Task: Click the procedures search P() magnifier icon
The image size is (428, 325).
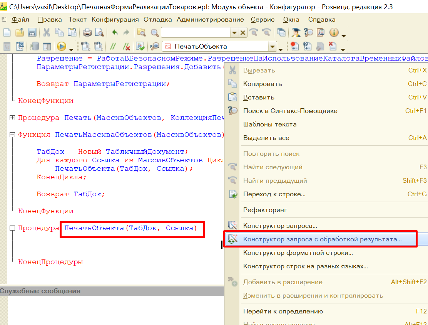Action: tap(154, 47)
